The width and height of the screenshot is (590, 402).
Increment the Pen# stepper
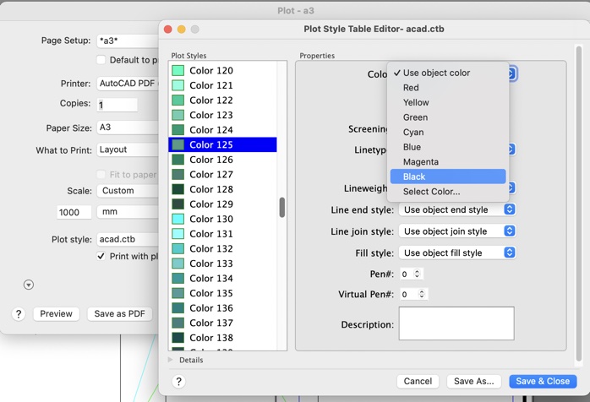(x=417, y=272)
